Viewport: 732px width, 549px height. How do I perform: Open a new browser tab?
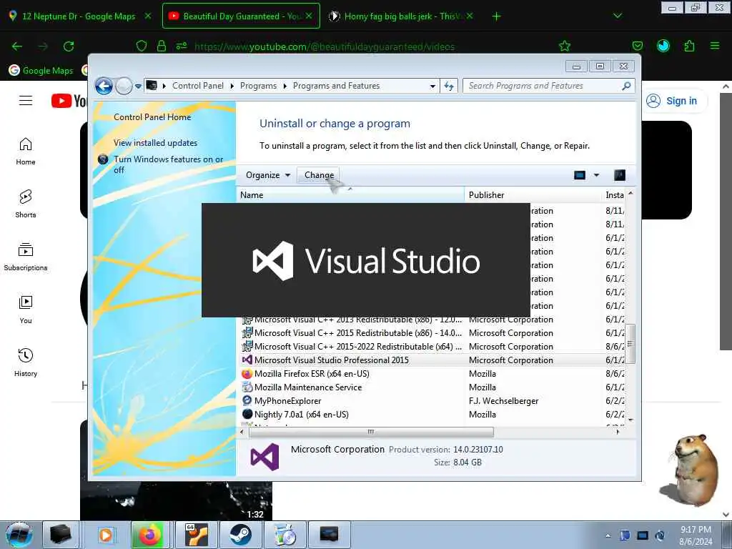tap(496, 16)
